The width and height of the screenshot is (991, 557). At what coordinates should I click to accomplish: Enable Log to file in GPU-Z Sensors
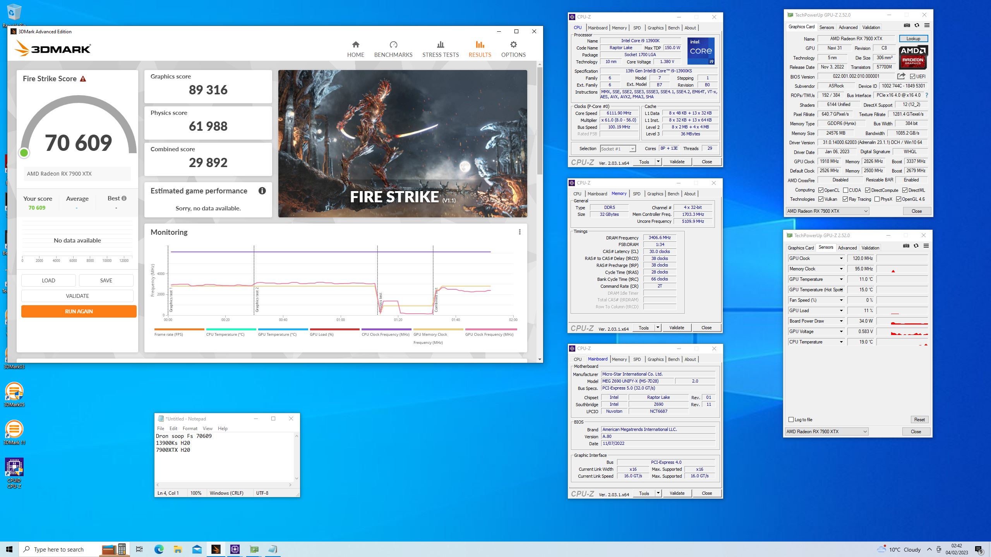(791, 420)
